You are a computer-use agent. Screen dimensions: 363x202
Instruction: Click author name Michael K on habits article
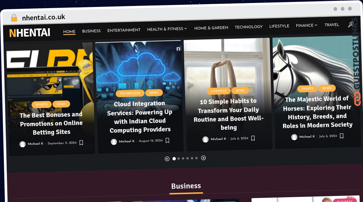218,139
